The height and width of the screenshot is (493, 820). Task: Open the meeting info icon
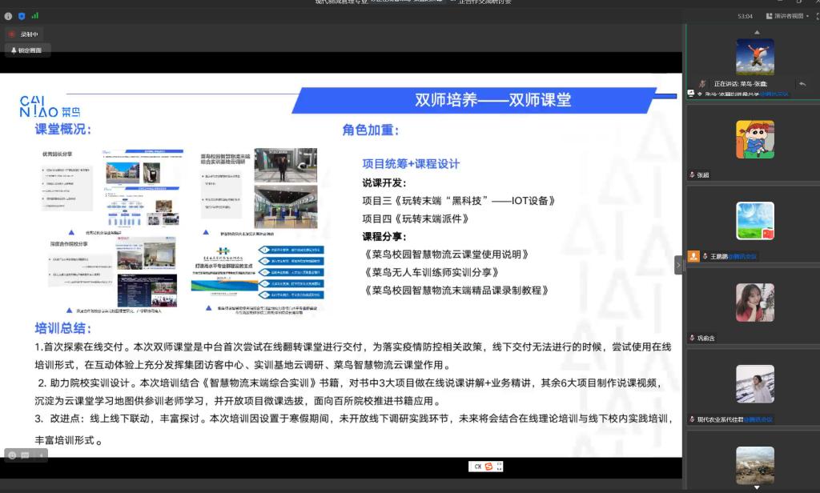tap(8, 16)
